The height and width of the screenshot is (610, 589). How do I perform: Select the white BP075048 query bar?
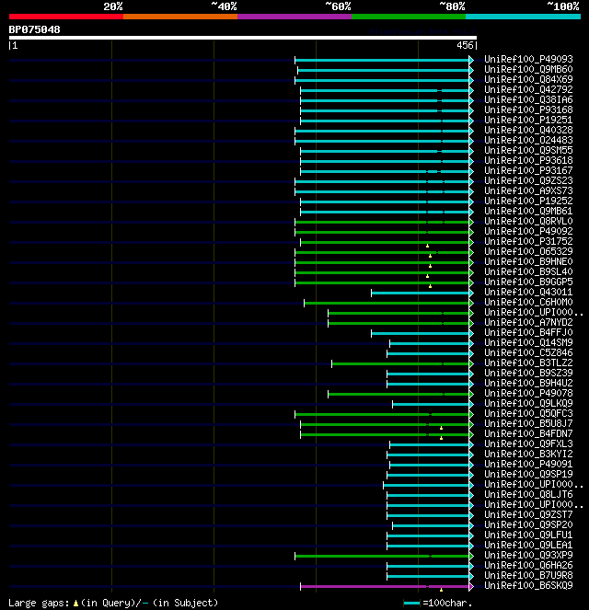coord(243,38)
